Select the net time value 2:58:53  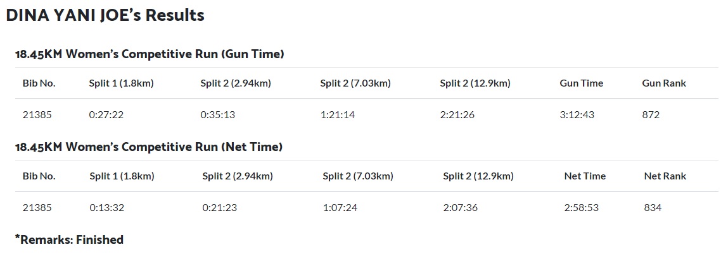[x=582, y=207]
